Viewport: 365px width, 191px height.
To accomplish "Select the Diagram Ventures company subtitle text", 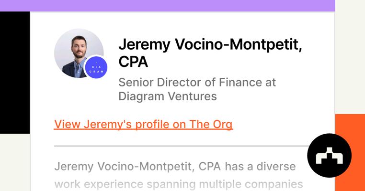I will point(167,96).
